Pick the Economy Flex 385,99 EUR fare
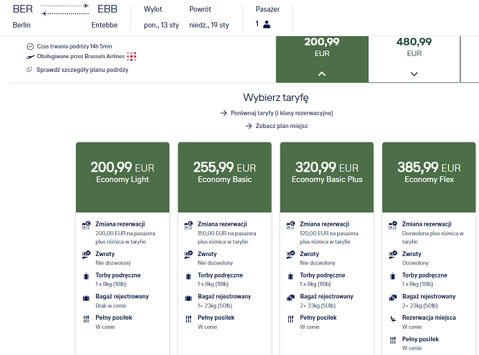479x355 pixels. 429,177
